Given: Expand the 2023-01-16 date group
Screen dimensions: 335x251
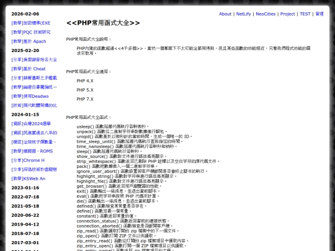Looking at the screenshot, I should pyautogui.click(x=25, y=188).
